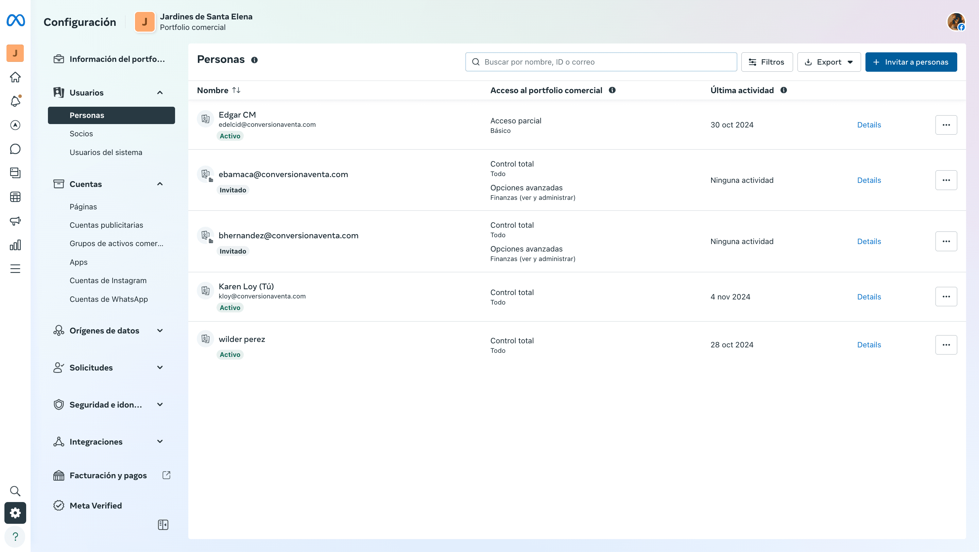The width and height of the screenshot is (979, 552).
Task: Open notifications bell icon
Action: (x=15, y=101)
